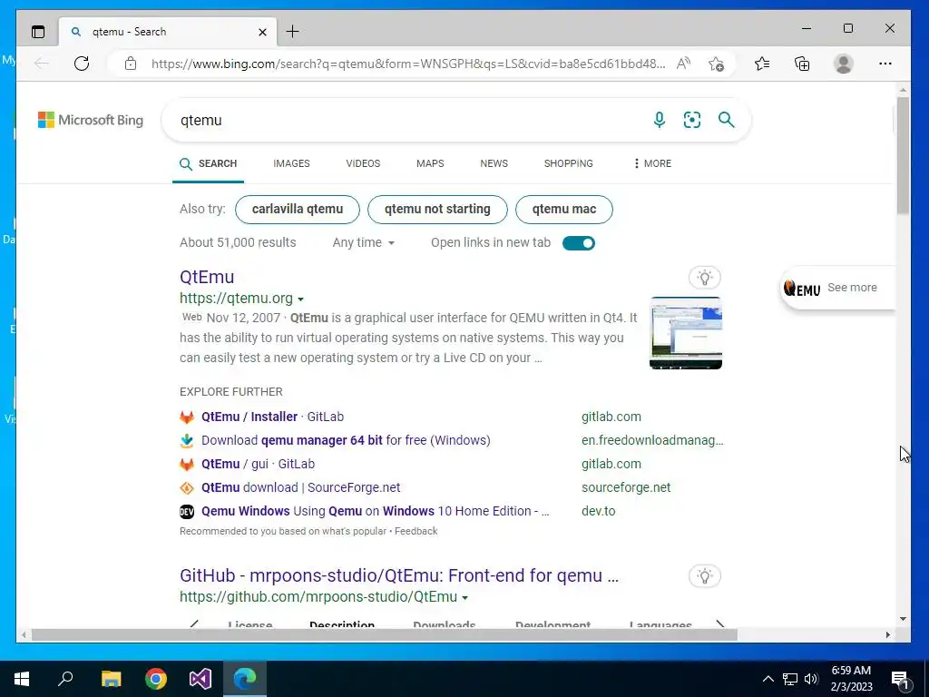Viewport: 929px width, 697px height.
Task: Try suggestion qtemu not starting
Action: pyautogui.click(x=437, y=210)
